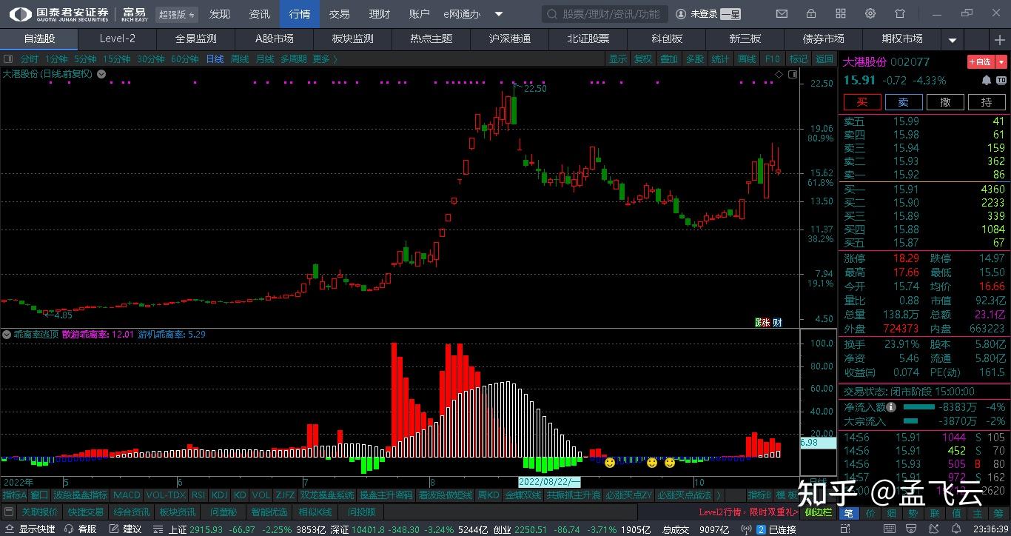Toggle the 侧边栏 sidebar button
1011x536 pixels.
819,512
